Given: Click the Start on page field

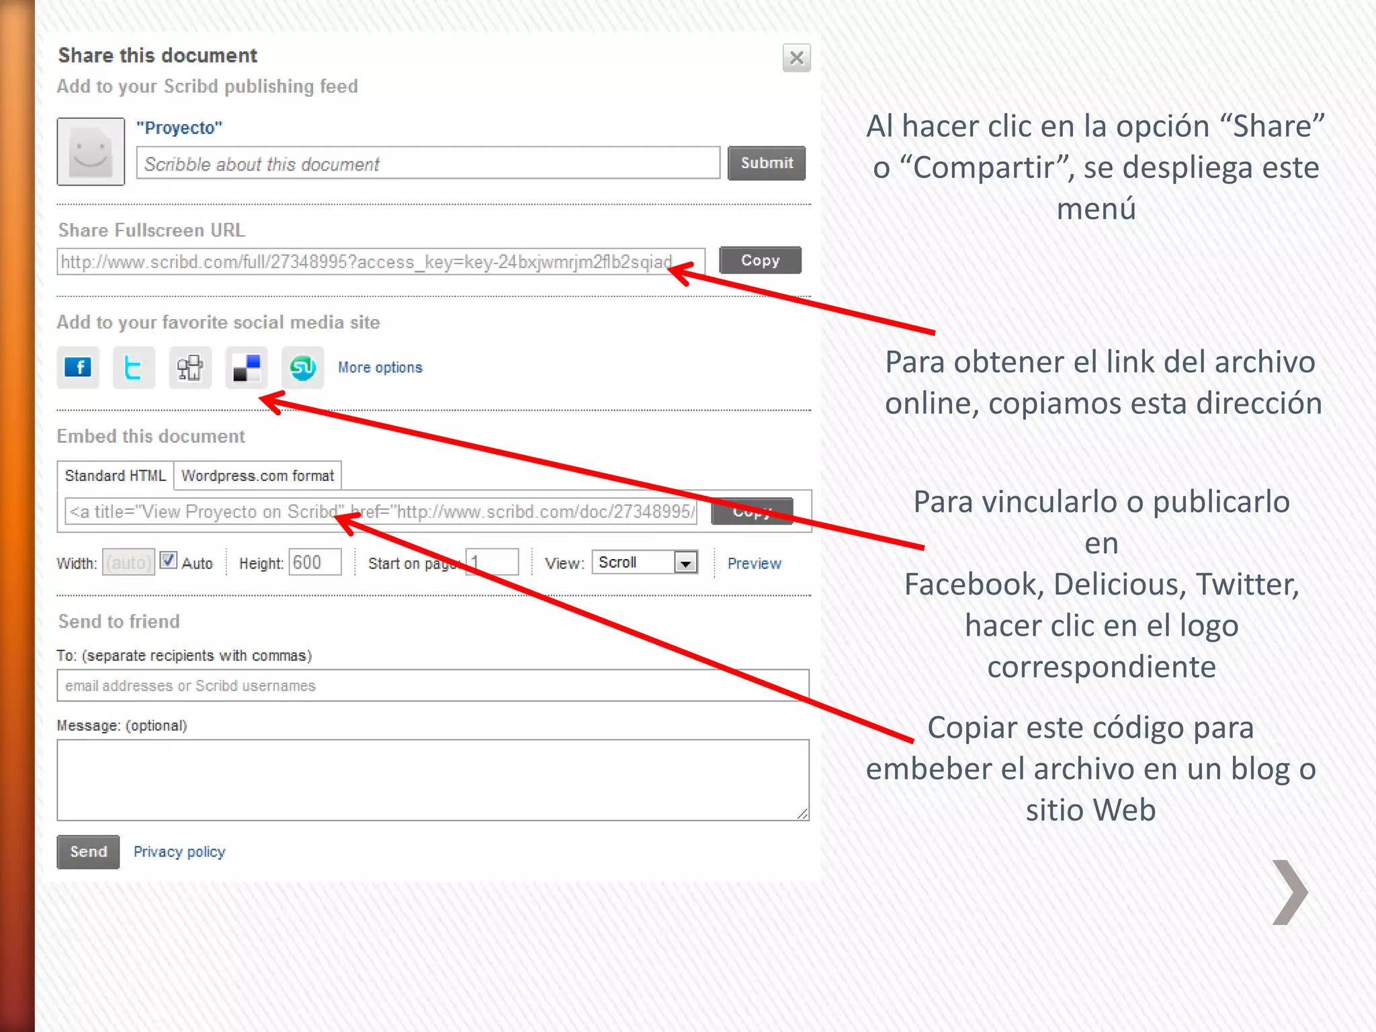Looking at the screenshot, I should coord(492,562).
